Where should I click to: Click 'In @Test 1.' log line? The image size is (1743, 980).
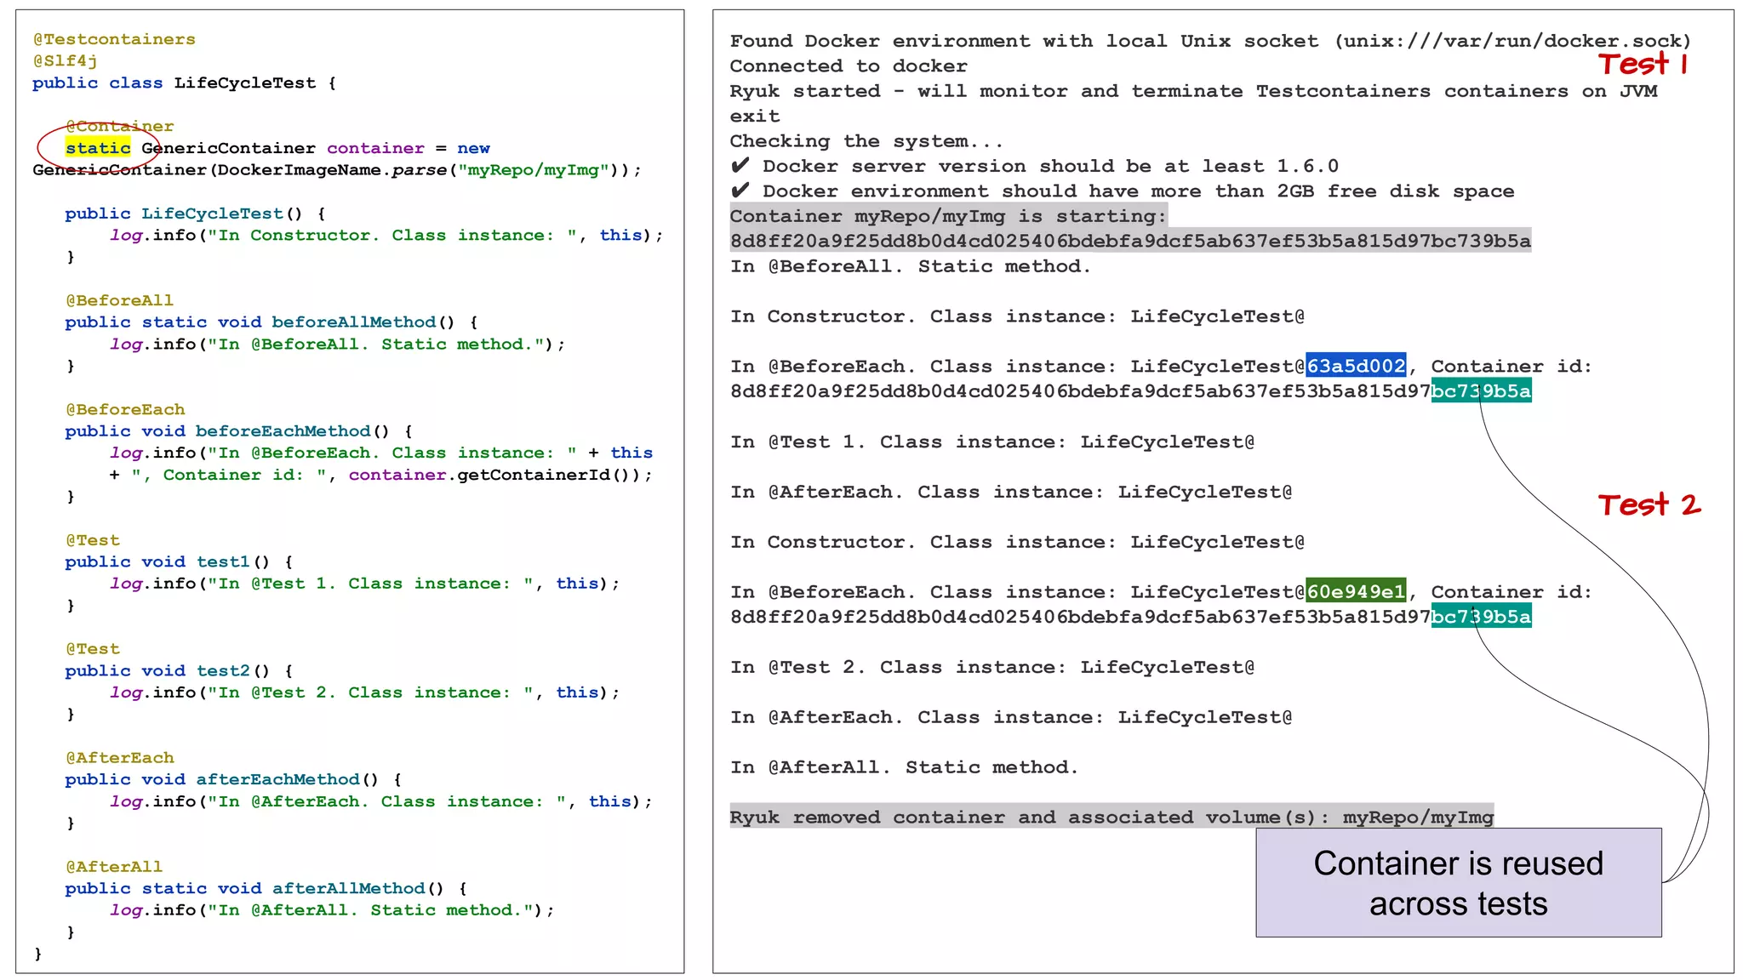tap(992, 442)
